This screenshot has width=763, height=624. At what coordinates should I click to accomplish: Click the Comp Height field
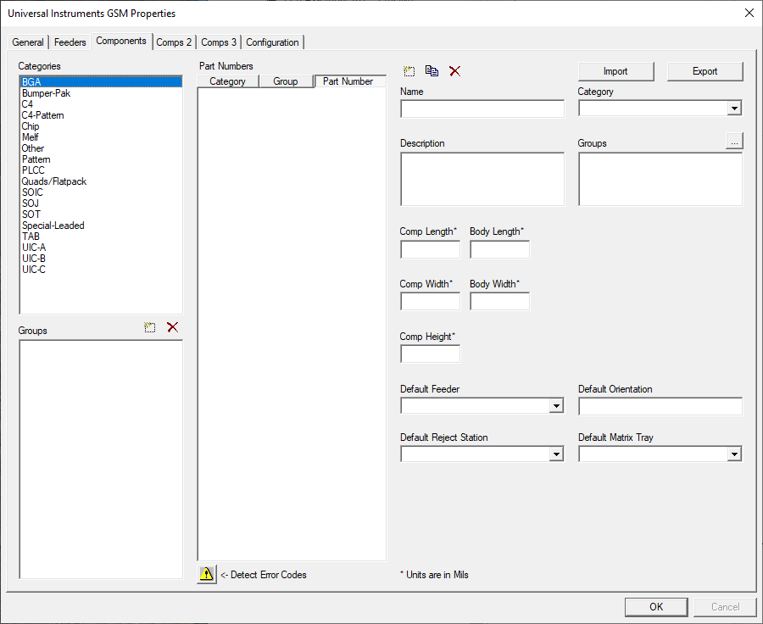point(430,354)
